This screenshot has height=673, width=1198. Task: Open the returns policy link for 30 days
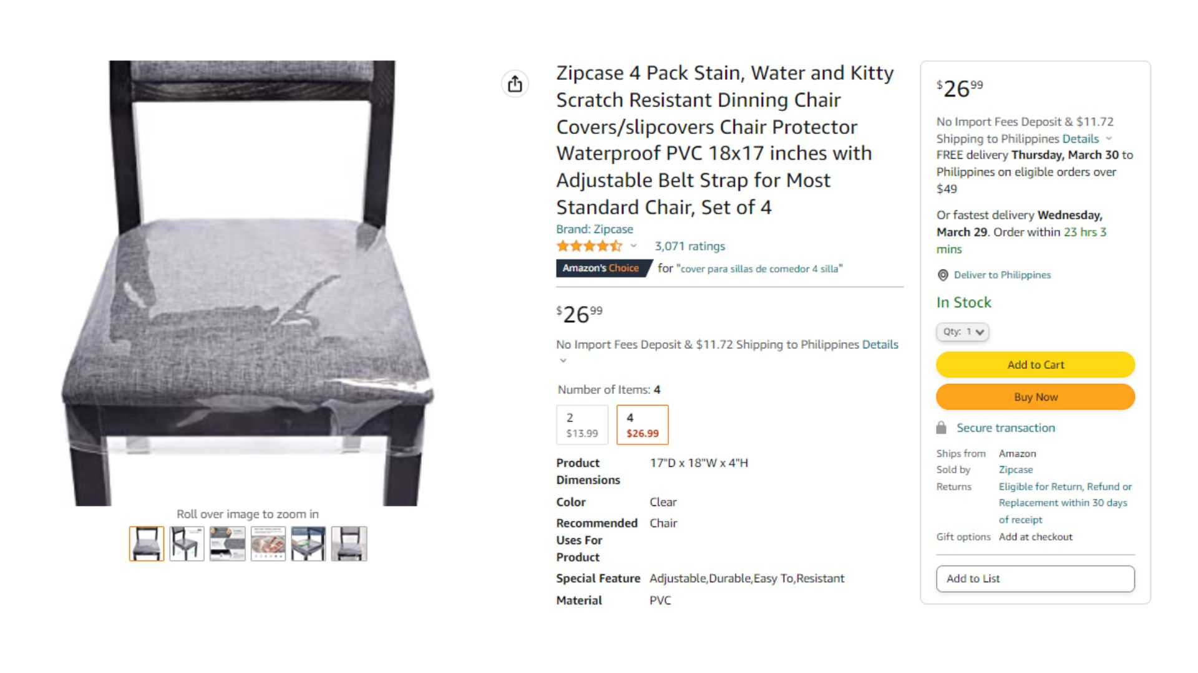click(x=1064, y=503)
